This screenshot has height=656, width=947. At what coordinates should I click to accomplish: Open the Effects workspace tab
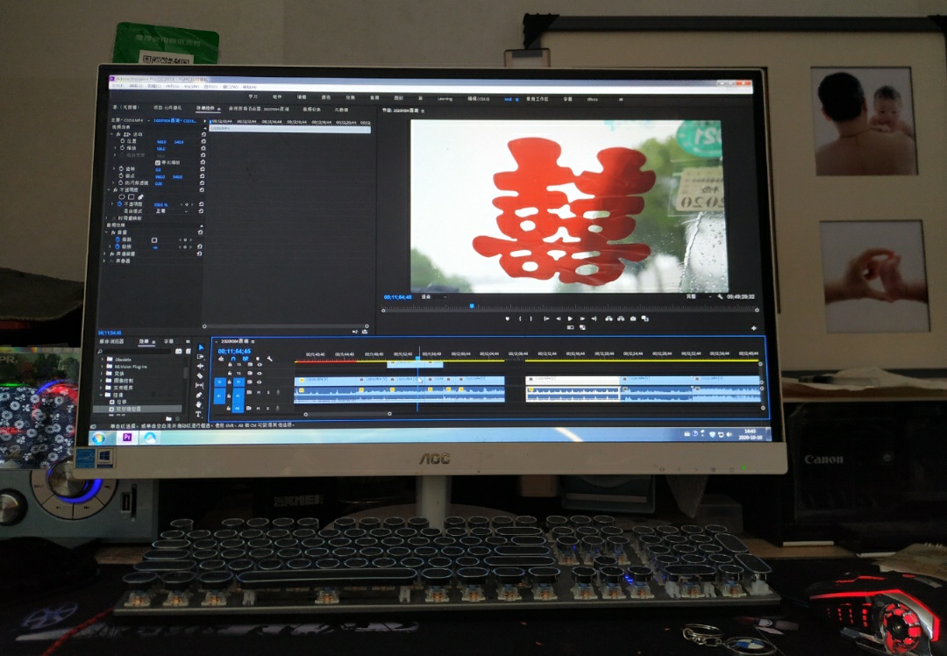point(593,99)
